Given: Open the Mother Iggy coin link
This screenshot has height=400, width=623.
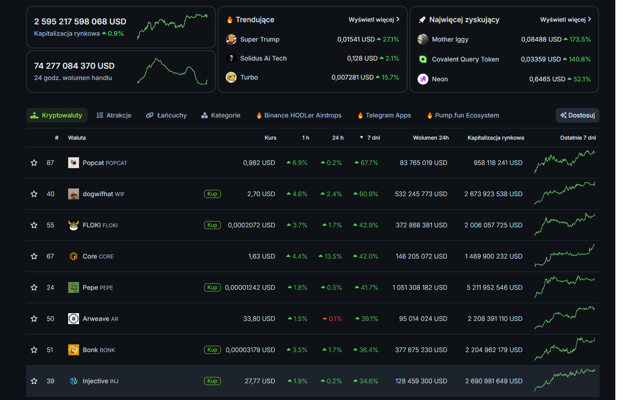Looking at the screenshot, I should (450, 39).
